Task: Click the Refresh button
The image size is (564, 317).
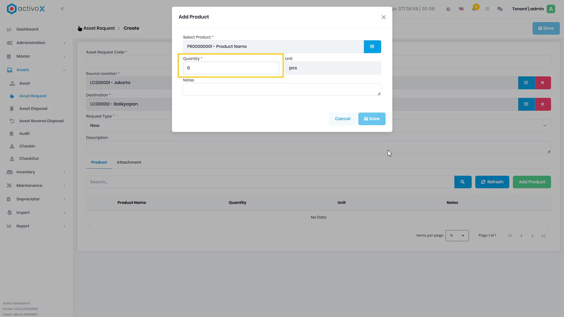Action: (x=492, y=182)
